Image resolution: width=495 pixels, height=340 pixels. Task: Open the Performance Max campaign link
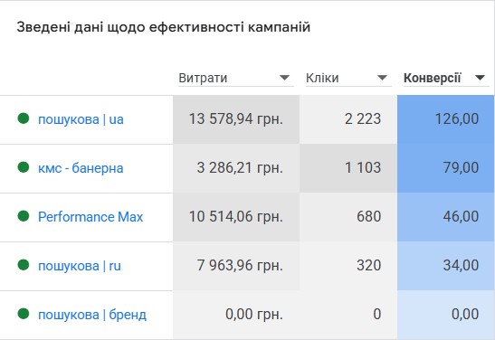point(90,217)
